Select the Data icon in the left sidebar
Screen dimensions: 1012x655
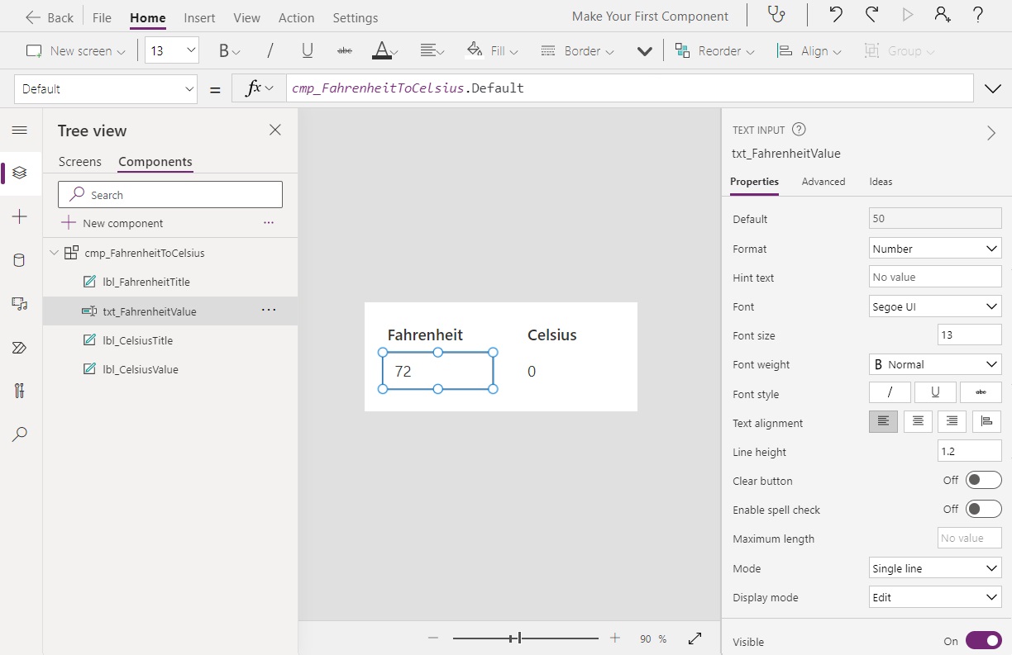(x=20, y=259)
